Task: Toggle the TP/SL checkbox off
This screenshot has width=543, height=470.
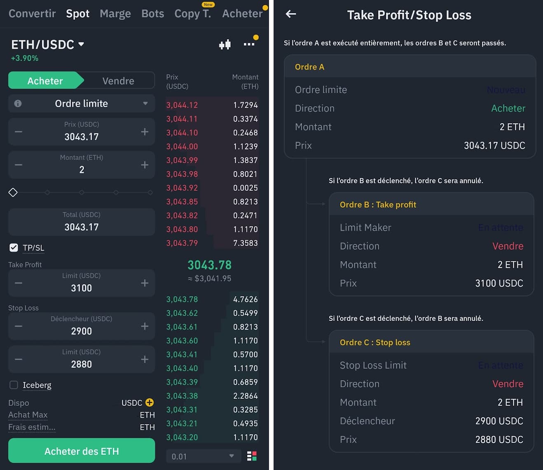Action: tap(14, 248)
